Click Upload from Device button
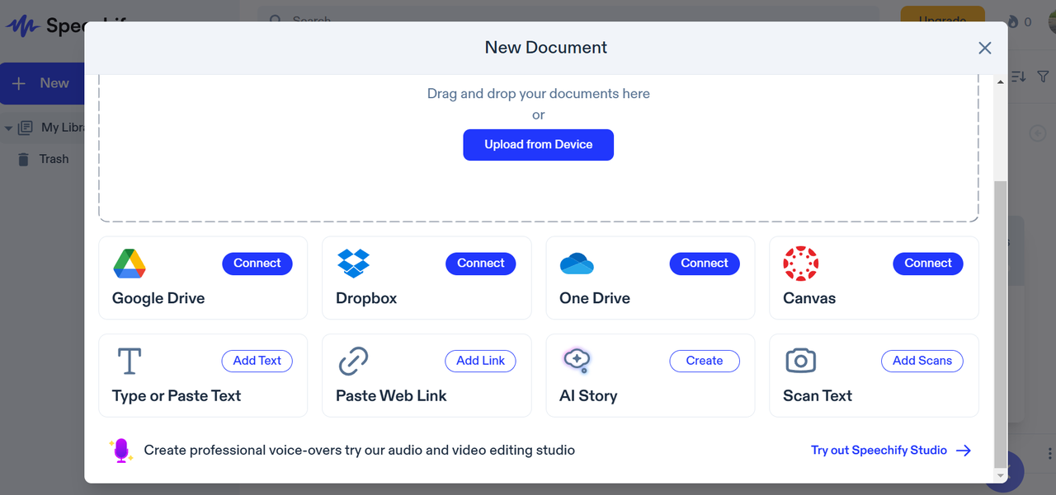This screenshot has width=1056, height=495. click(539, 145)
